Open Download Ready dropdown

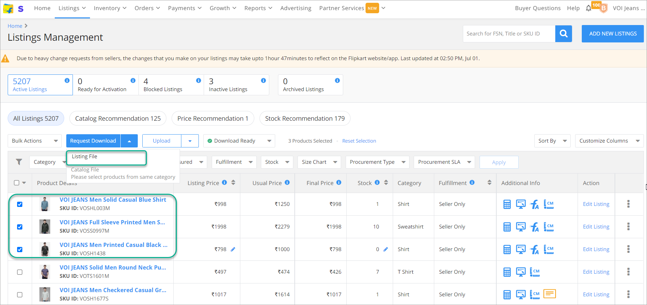[239, 141]
